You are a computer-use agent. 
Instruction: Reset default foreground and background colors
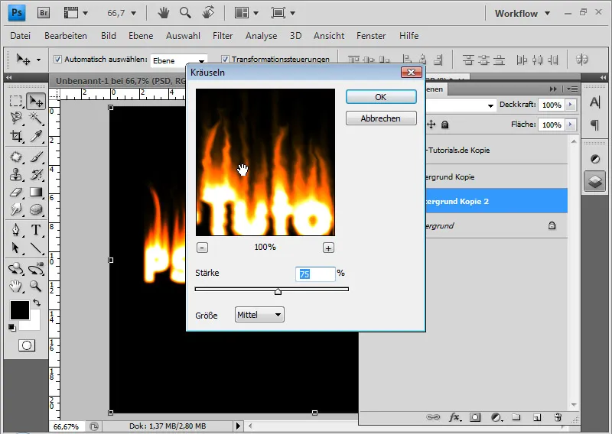[x=12, y=327]
